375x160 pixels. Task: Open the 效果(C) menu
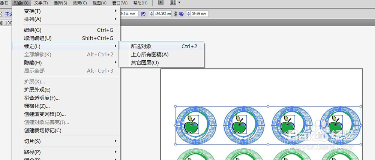(x=80, y=3)
